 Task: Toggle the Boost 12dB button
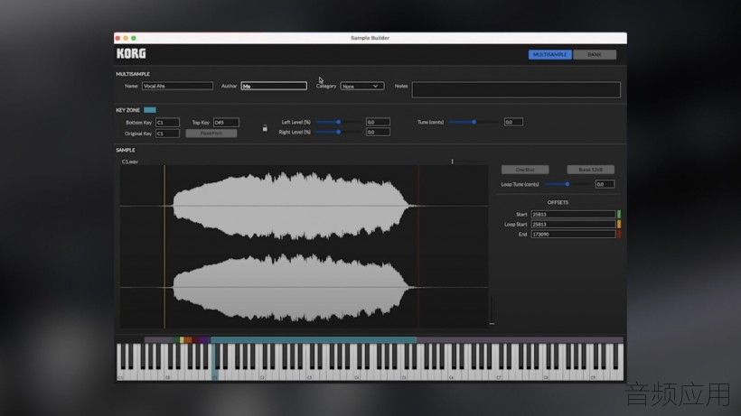click(x=591, y=170)
